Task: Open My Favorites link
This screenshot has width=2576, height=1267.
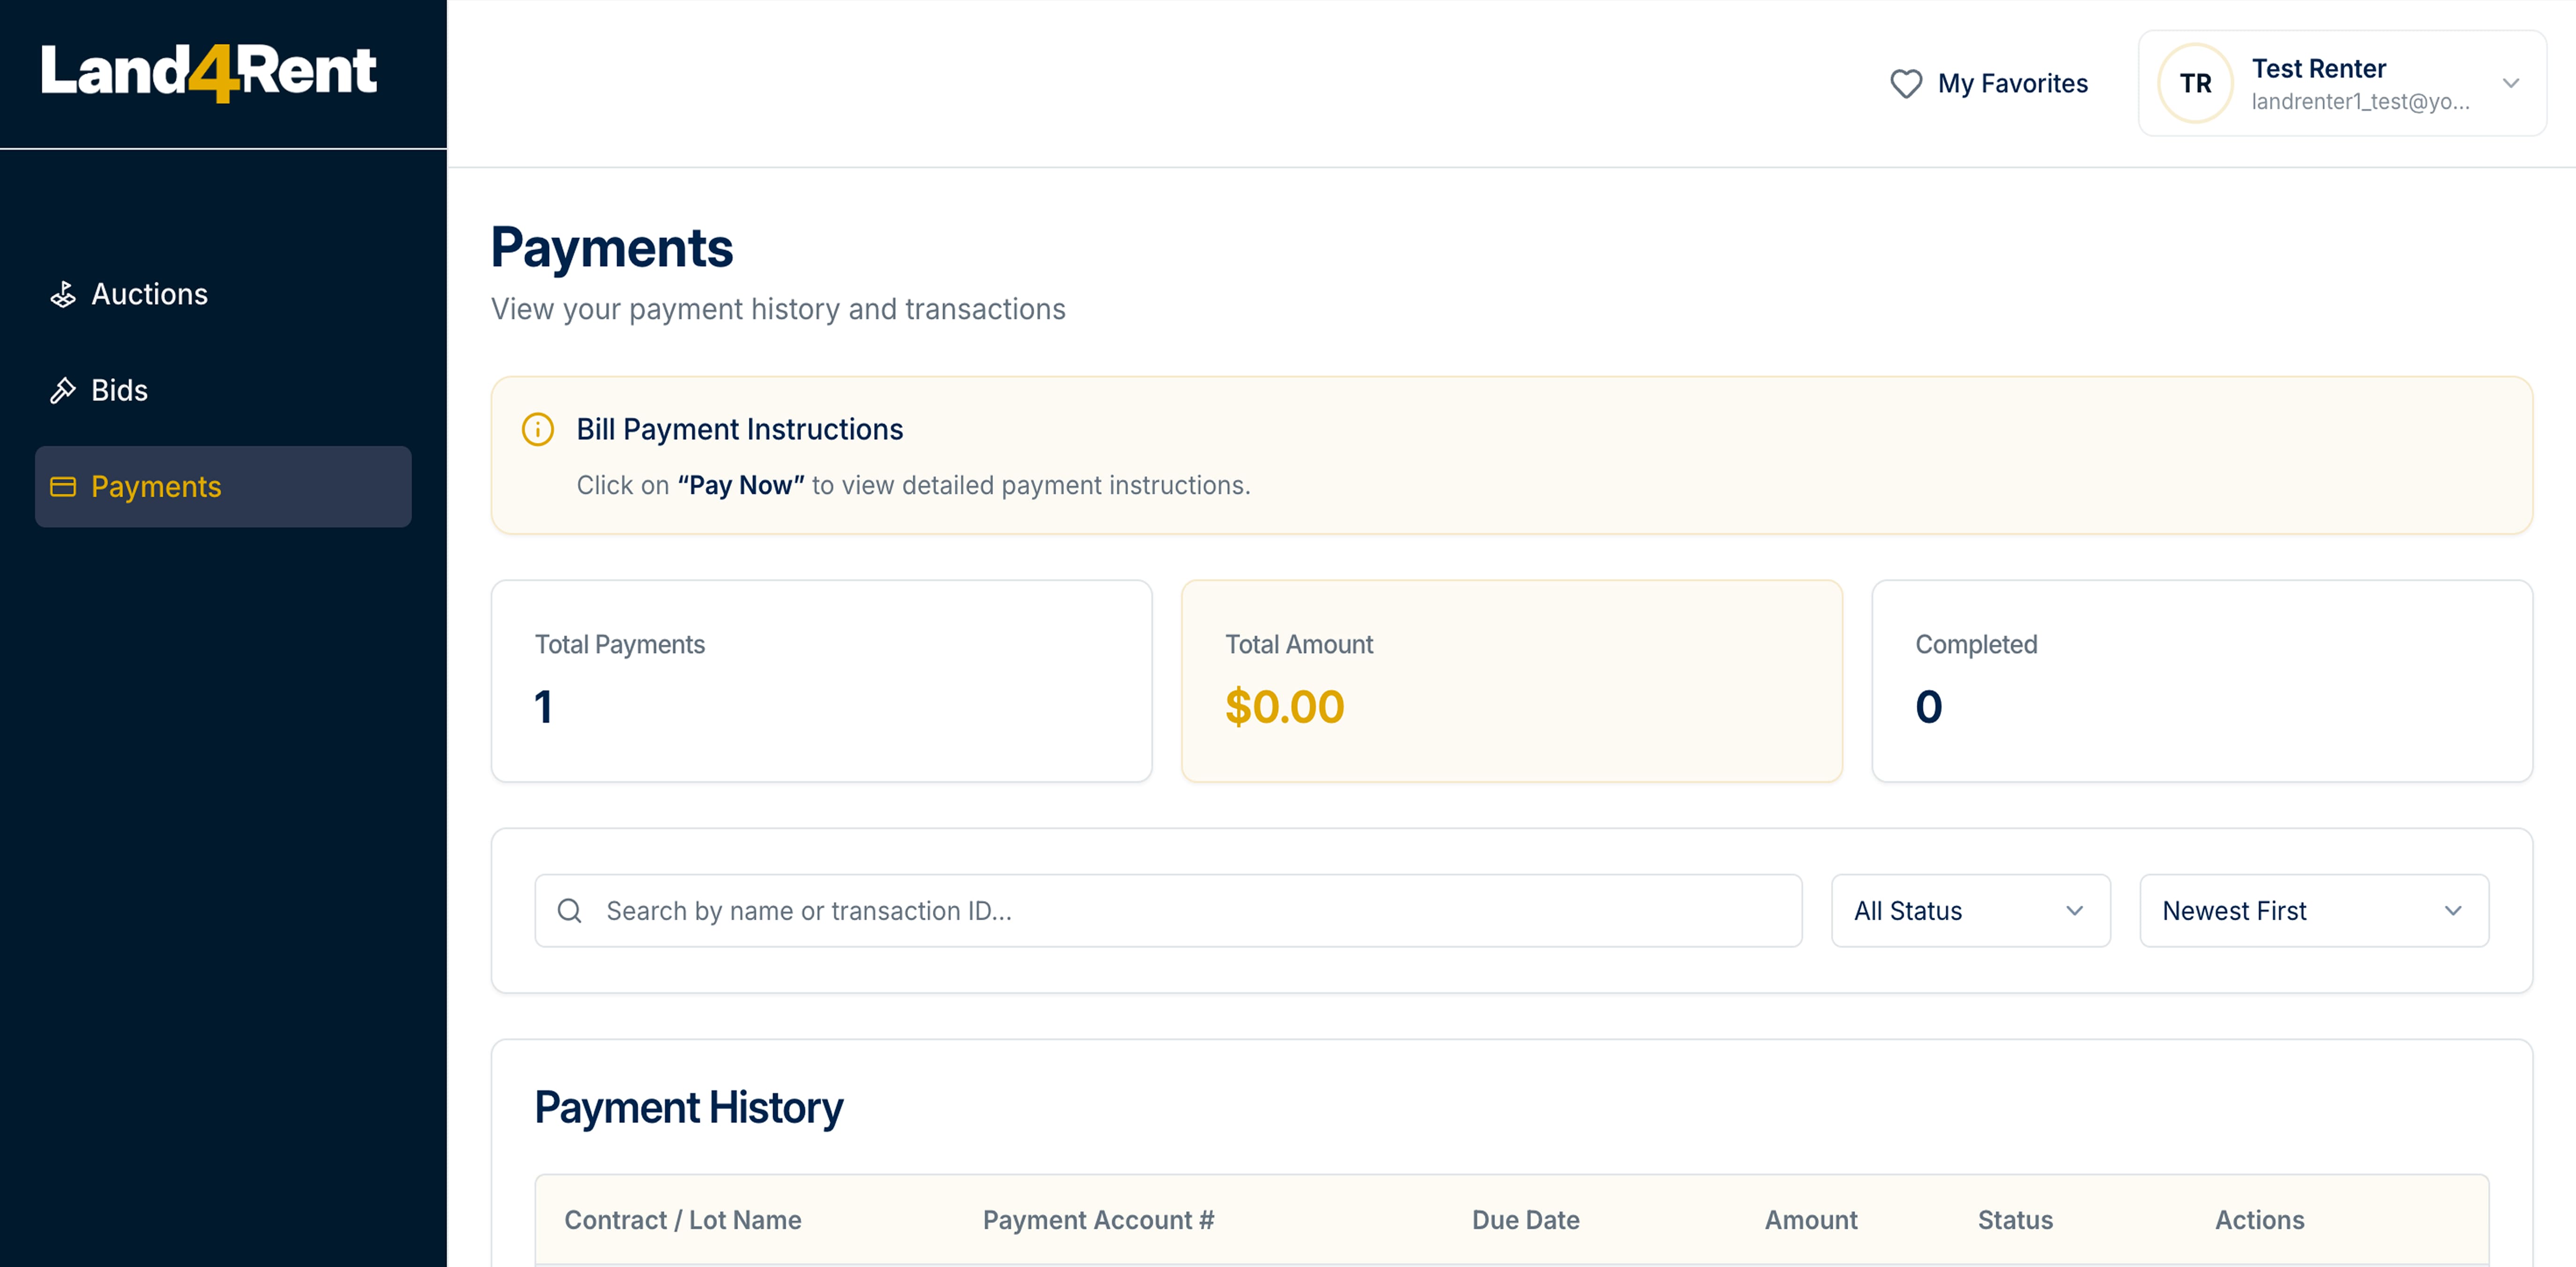Action: (x=2012, y=83)
